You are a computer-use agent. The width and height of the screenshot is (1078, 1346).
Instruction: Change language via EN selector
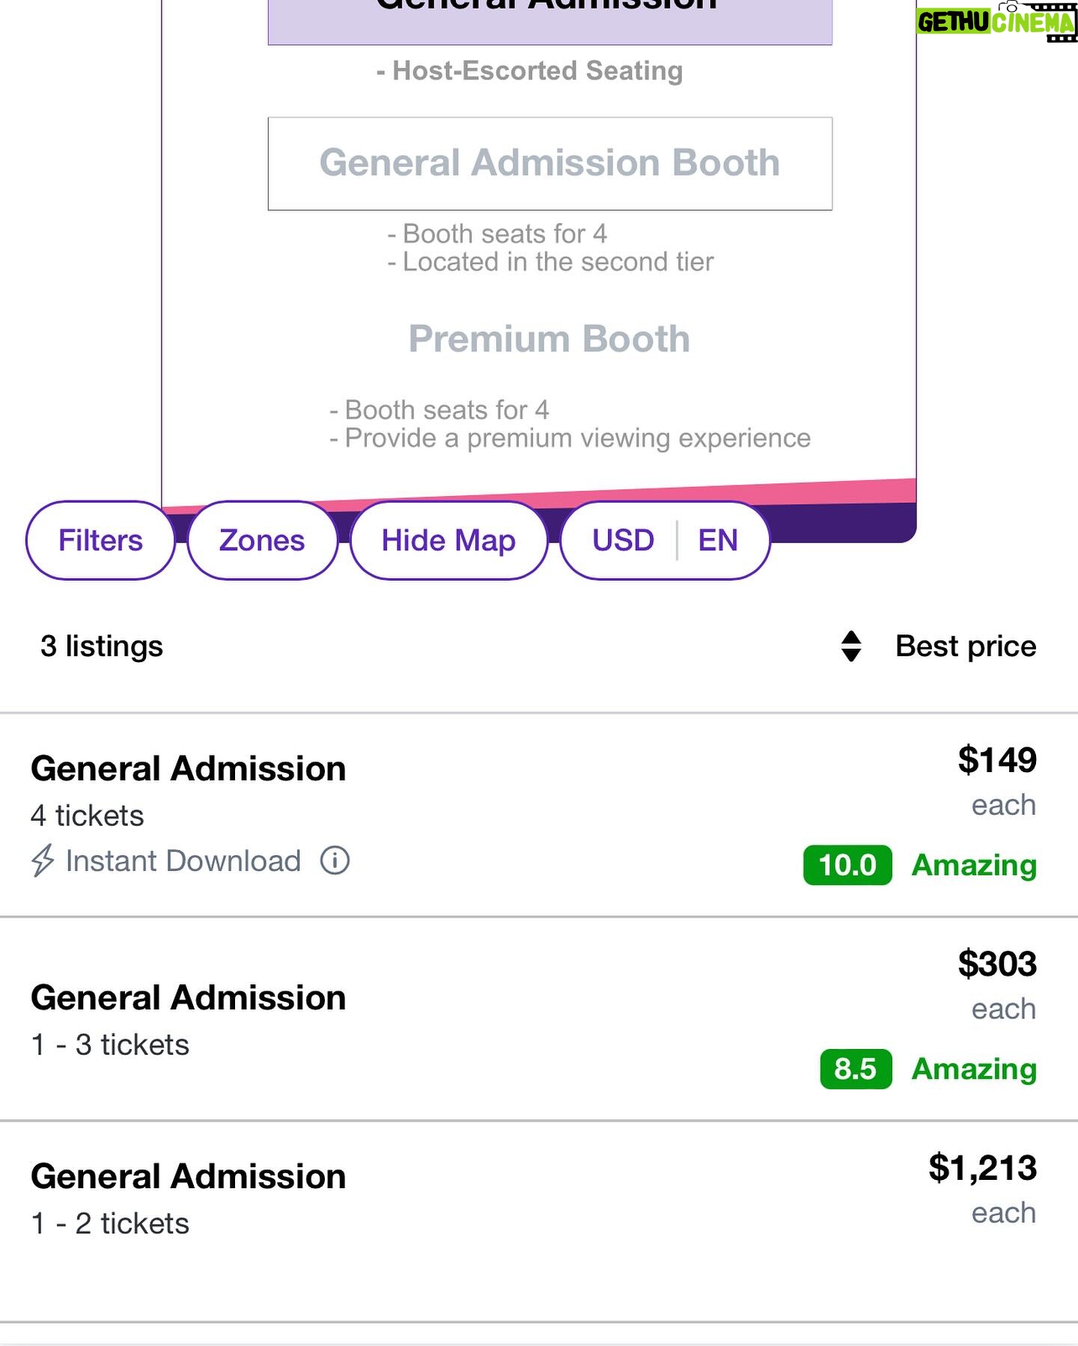(718, 540)
